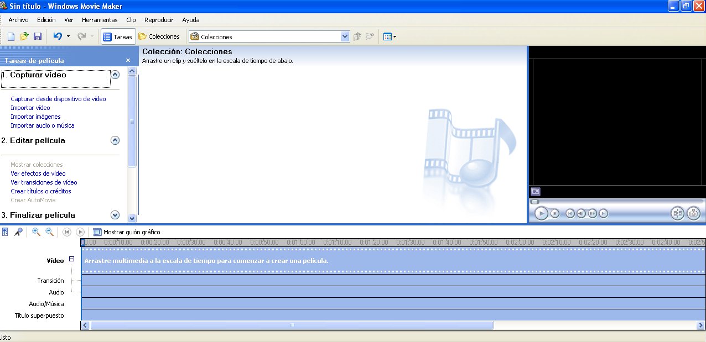Screen dimensions: 706x342
Task: Toggle the Tareas pane button
Action: coord(118,36)
